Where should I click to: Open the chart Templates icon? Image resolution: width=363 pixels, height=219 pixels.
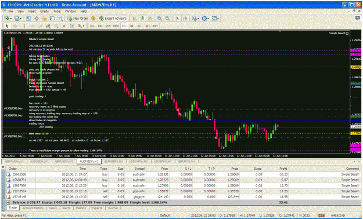[x=214, y=19]
